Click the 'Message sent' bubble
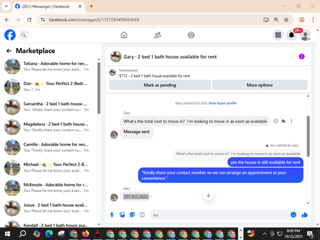This screenshot has width=320, height=240. tap(136, 132)
